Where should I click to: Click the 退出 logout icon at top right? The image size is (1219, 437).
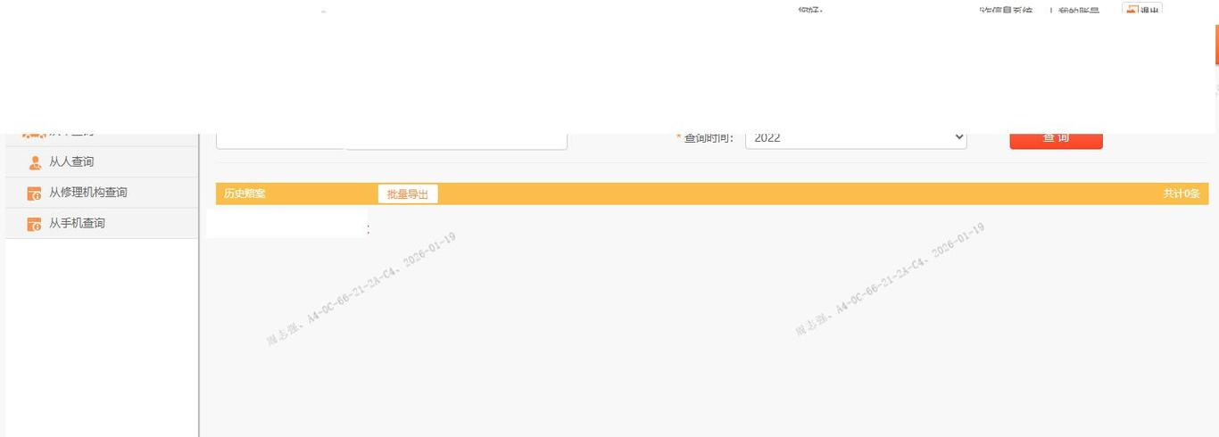(1132, 11)
